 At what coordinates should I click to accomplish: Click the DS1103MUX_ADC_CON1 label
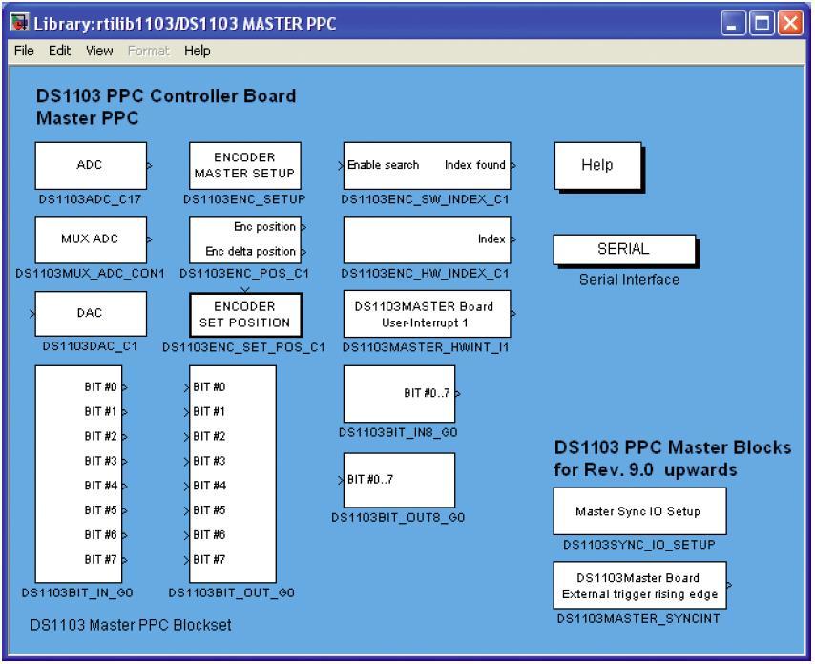90,273
